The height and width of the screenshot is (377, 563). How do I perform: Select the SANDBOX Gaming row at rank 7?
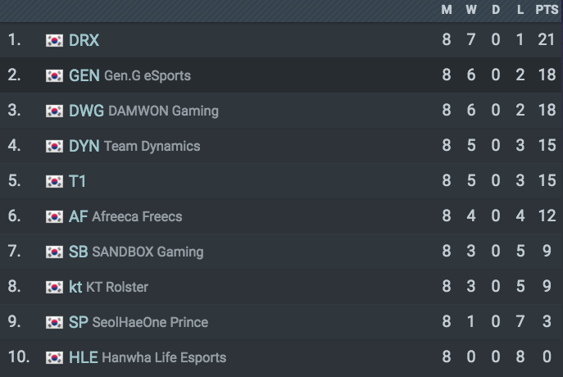pyautogui.click(x=280, y=252)
